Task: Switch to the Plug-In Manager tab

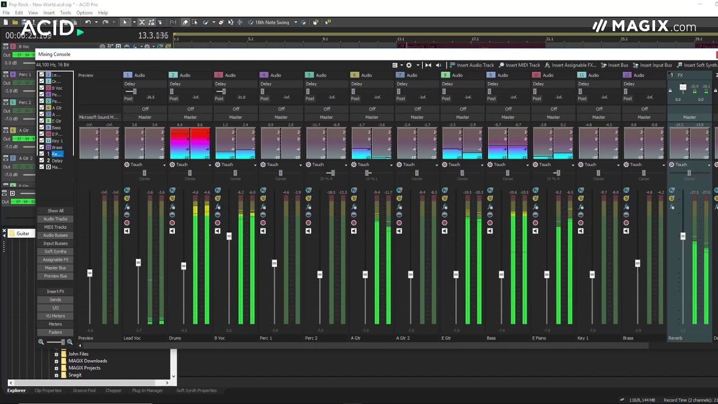Action: [x=148, y=391]
